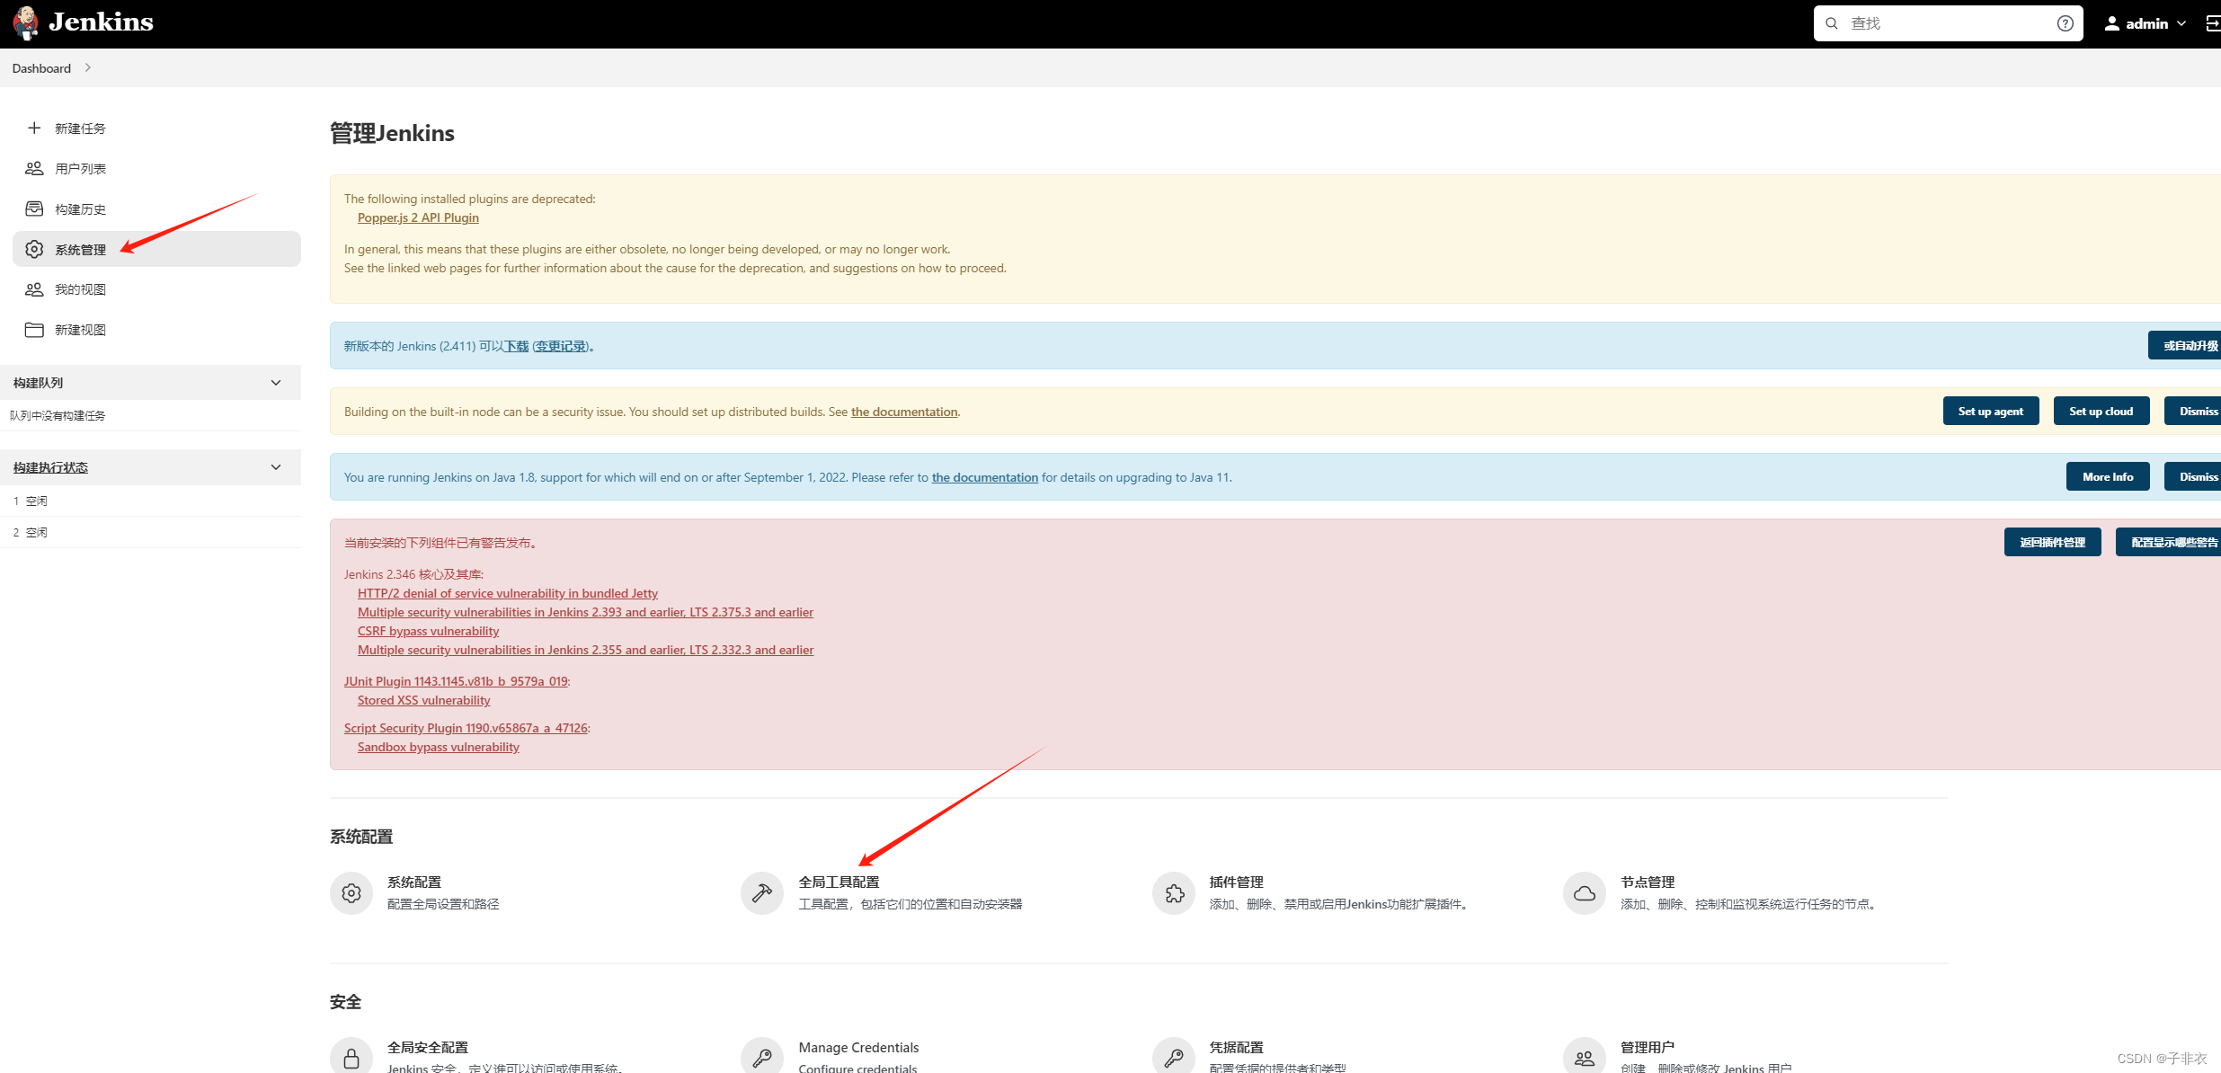
Task: Click the search magnifier icon
Action: pos(1832,23)
